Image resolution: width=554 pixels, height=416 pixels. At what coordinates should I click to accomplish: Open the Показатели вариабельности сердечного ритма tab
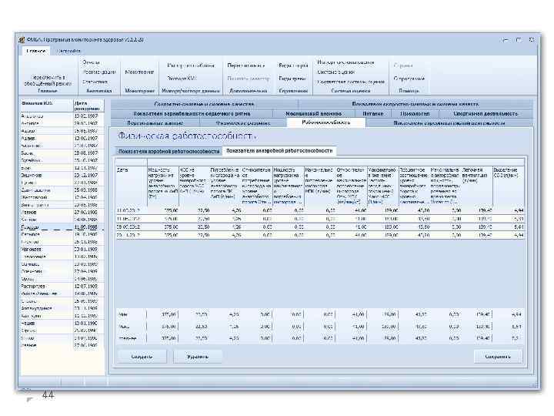pyautogui.click(x=192, y=113)
